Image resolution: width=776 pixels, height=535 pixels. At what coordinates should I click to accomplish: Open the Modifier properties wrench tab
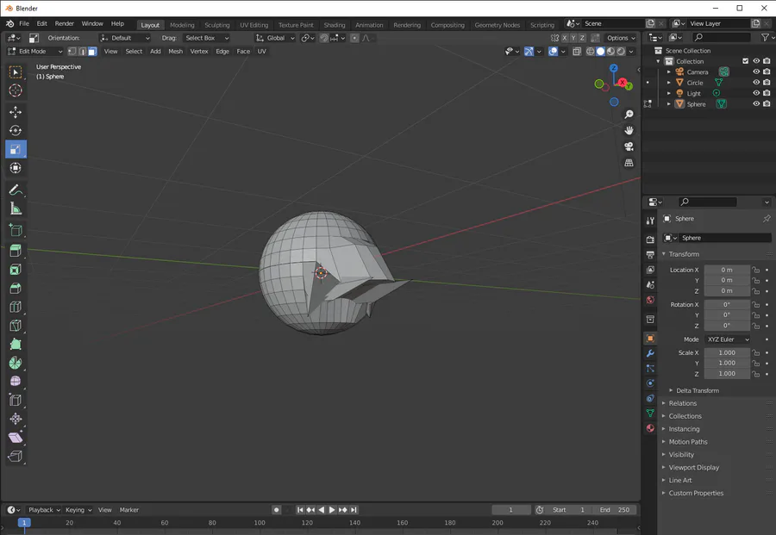pyautogui.click(x=650, y=353)
